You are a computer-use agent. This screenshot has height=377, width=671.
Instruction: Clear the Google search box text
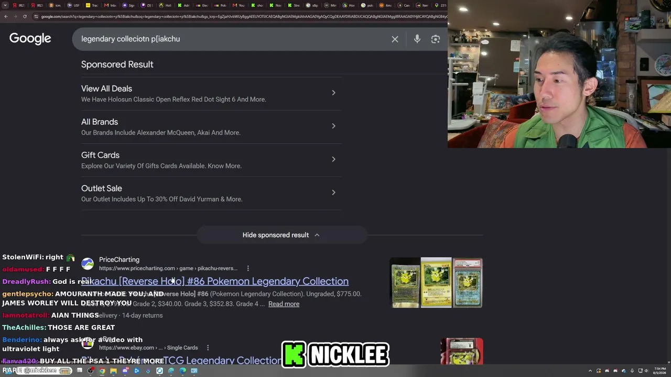pos(395,39)
